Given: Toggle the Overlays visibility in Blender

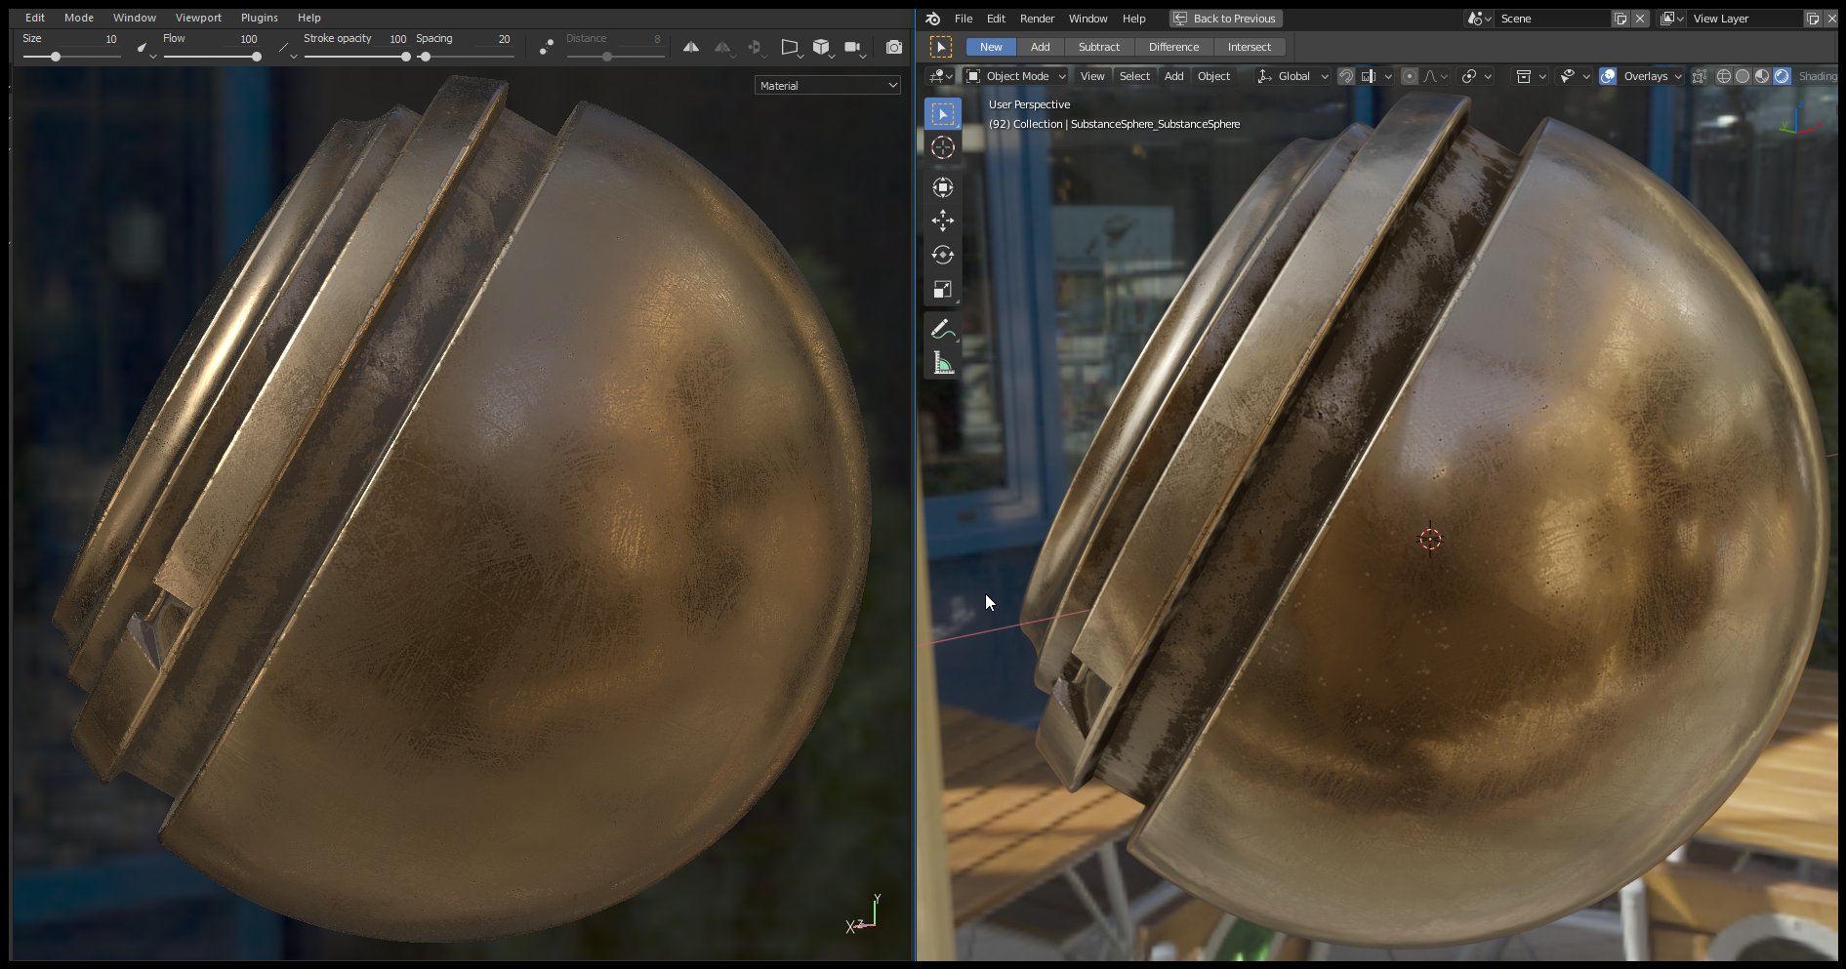Looking at the screenshot, I should point(1608,76).
